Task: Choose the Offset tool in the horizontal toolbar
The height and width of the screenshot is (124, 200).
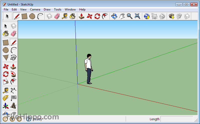Action: (105, 16)
